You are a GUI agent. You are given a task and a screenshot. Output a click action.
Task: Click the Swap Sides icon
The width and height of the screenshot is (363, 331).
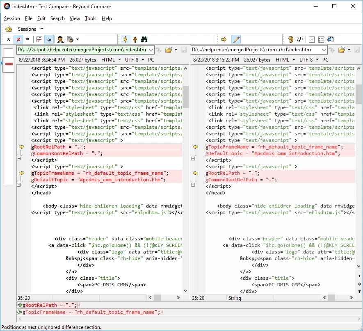pyautogui.click(x=300, y=40)
